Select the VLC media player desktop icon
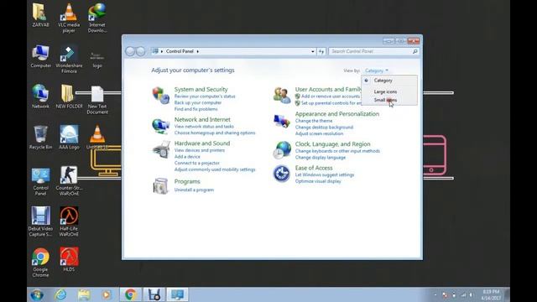This screenshot has height=302, width=537. tap(69, 18)
